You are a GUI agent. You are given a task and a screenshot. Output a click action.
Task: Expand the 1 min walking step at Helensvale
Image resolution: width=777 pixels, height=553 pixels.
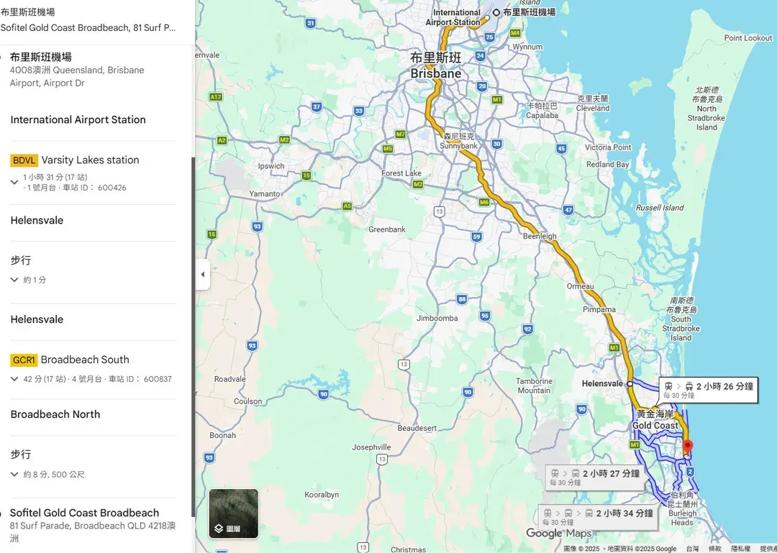coord(14,280)
